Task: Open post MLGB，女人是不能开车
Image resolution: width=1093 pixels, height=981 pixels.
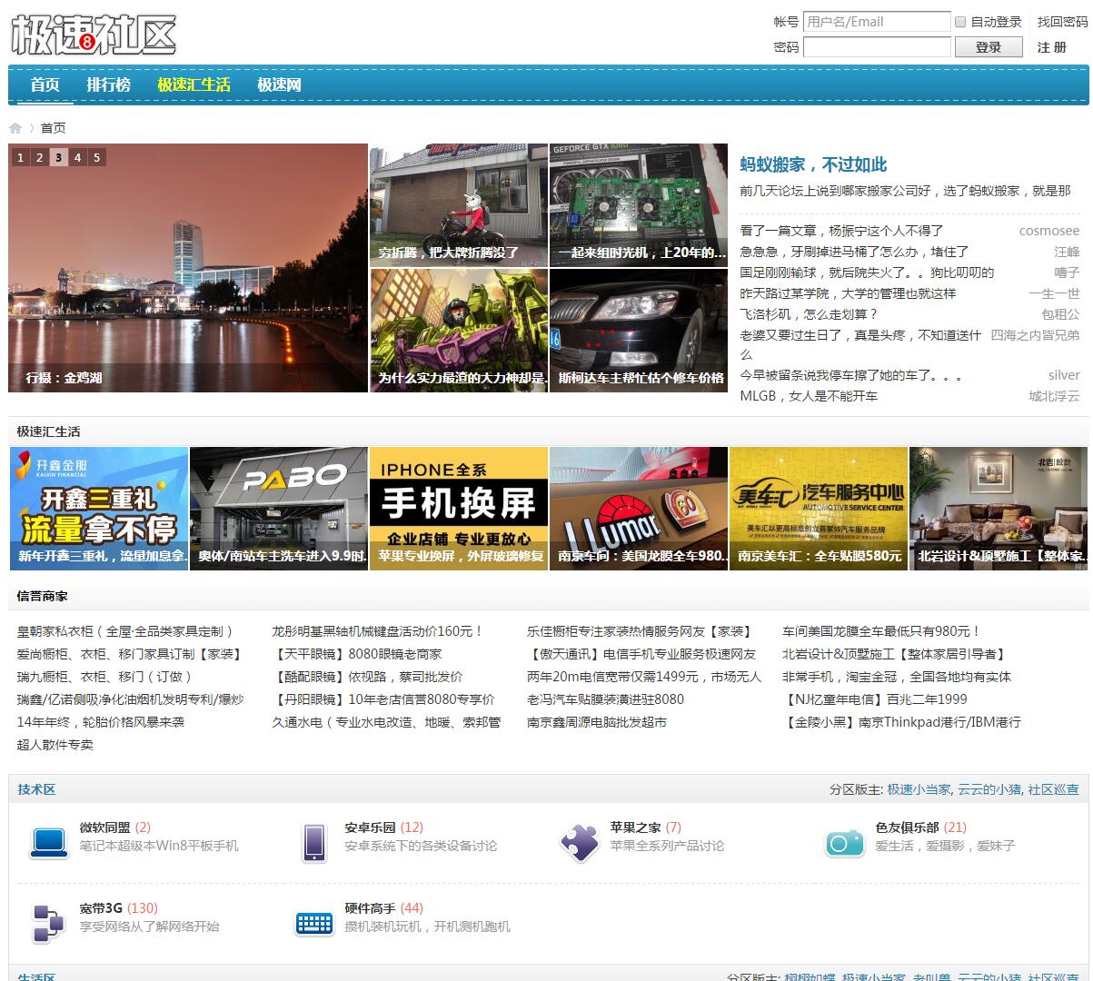Action: (809, 396)
